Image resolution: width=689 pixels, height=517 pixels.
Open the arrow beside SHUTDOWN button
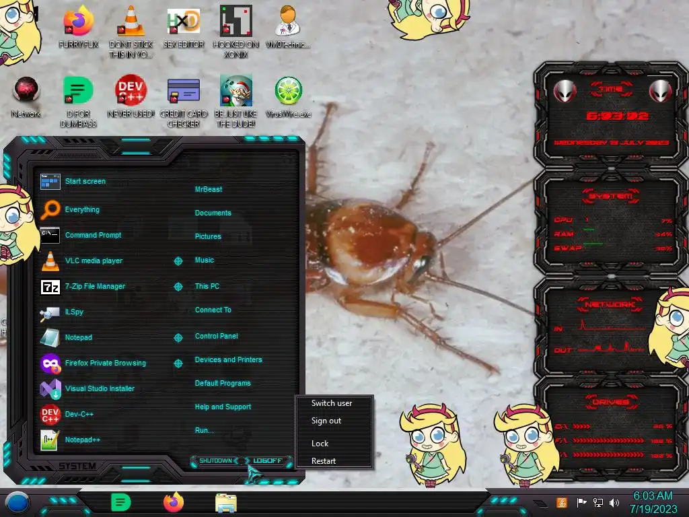coord(236,460)
